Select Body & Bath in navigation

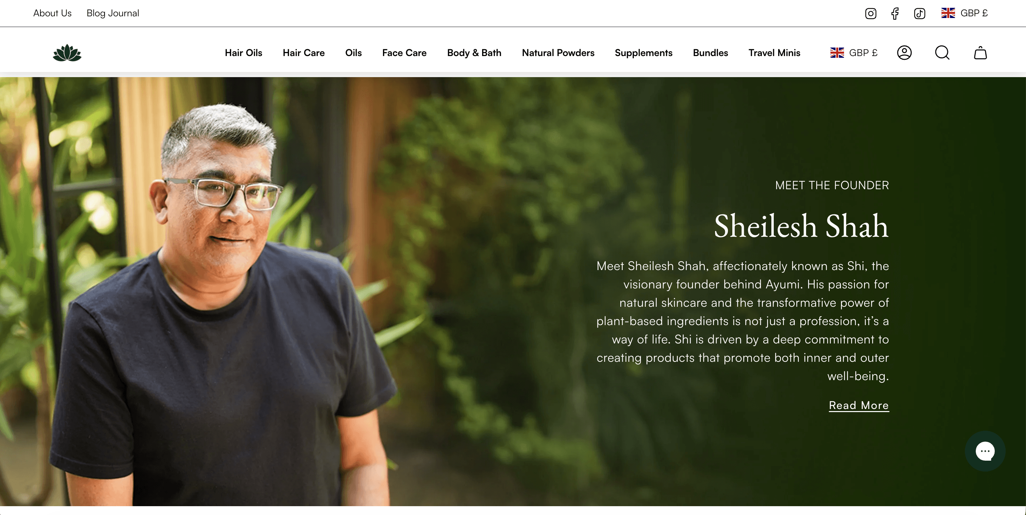[474, 53]
